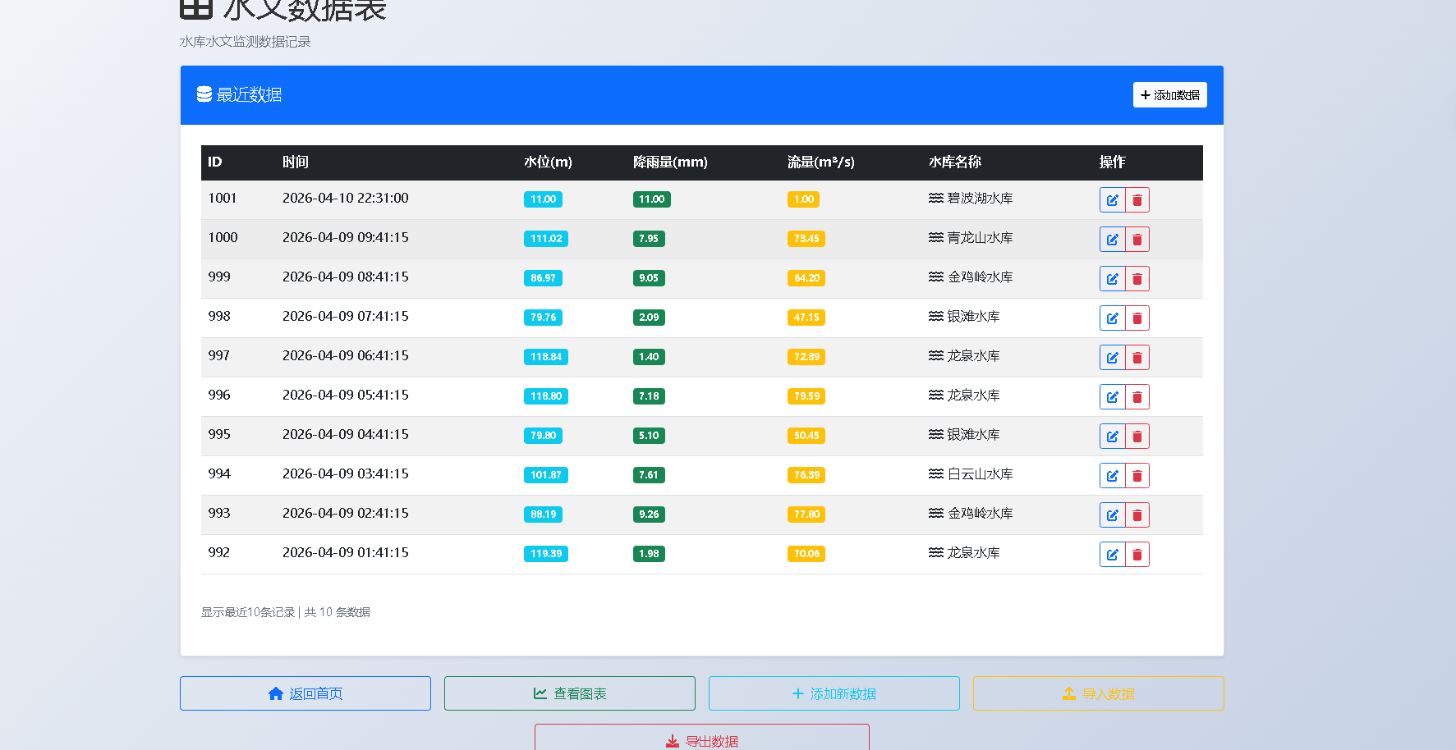The height and width of the screenshot is (750, 1456).
Task: Delete record ID 996
Action: coord(1137,397)
